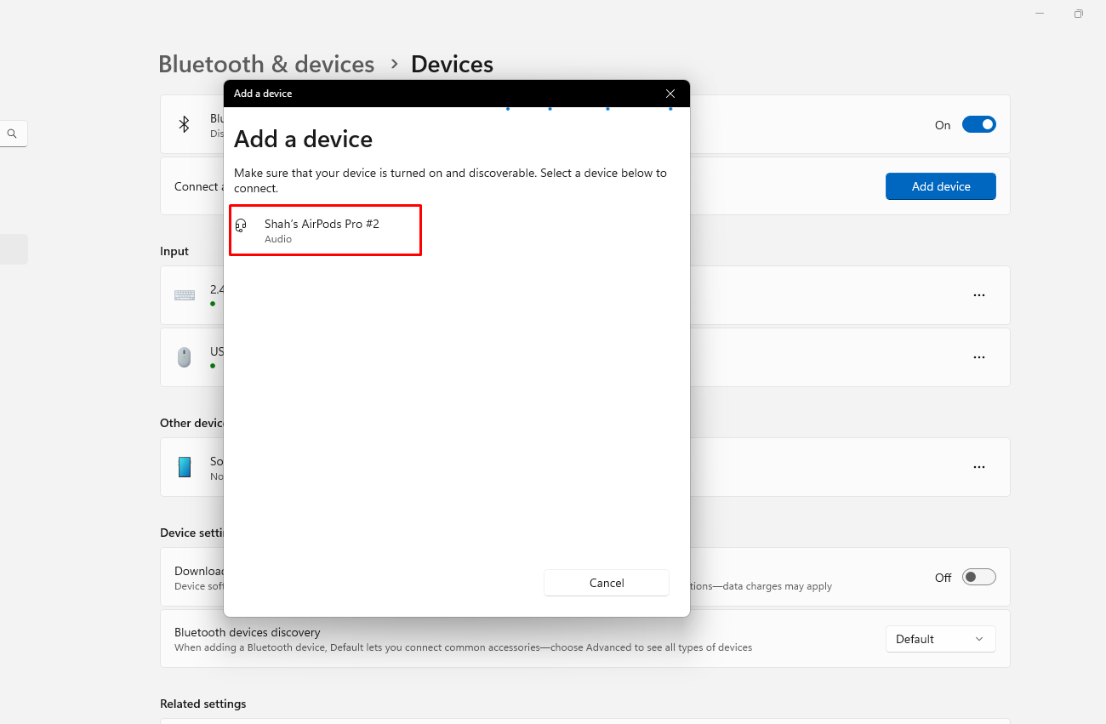Viewport: 1106px width, 724px height.
Task: Enable download over metered connections toggle
Action: (978, 578)
